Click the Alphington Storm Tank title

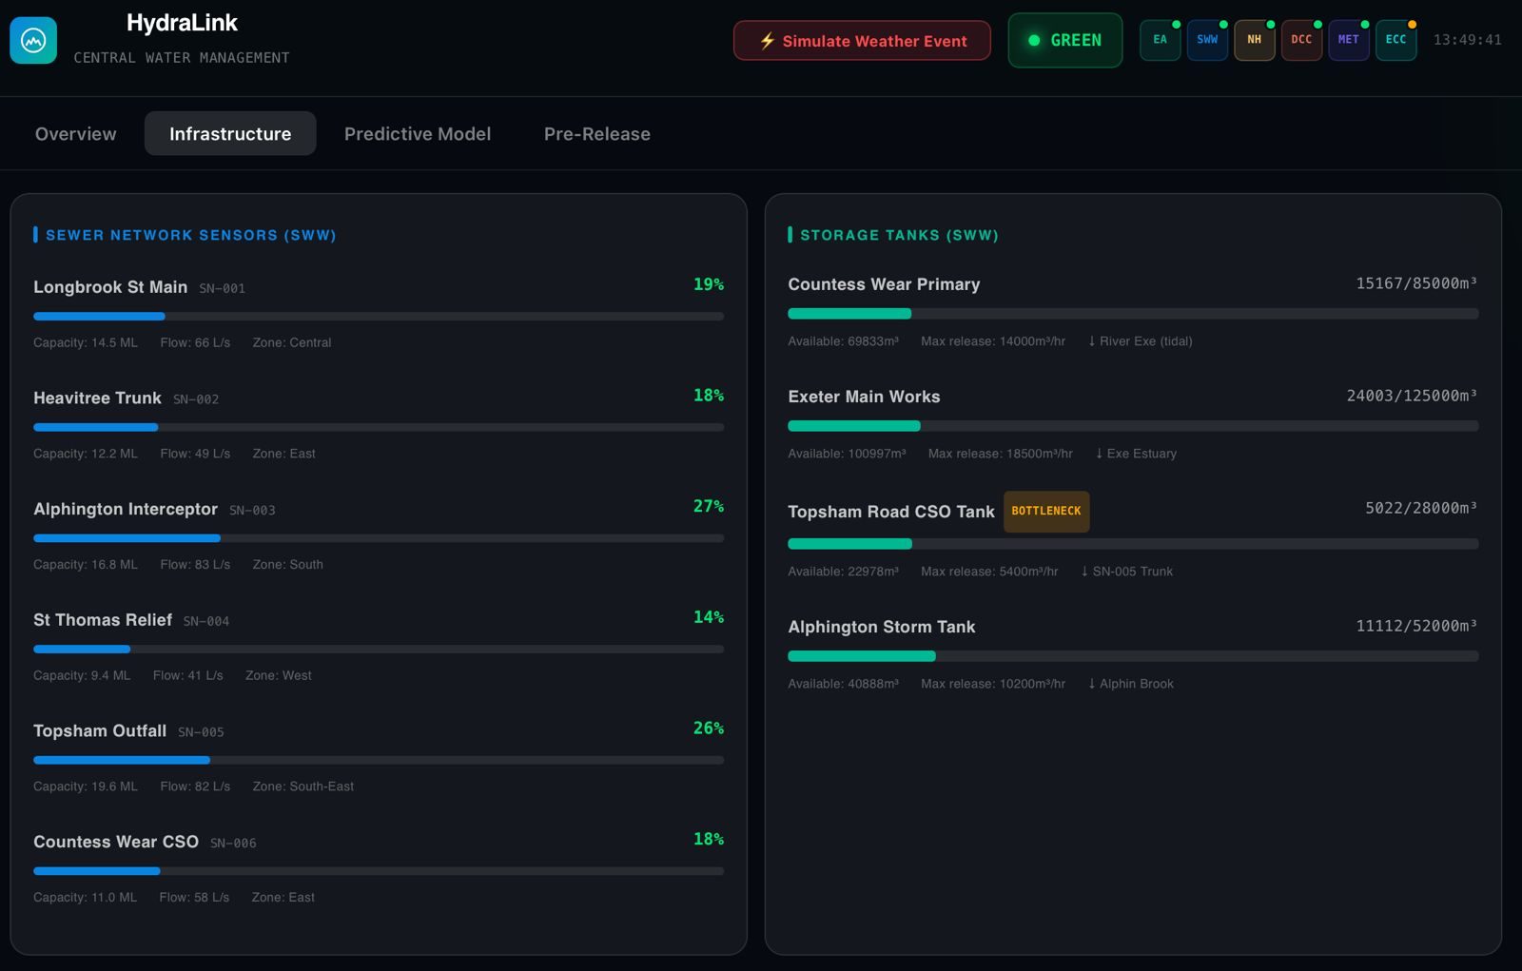point(882,627)
